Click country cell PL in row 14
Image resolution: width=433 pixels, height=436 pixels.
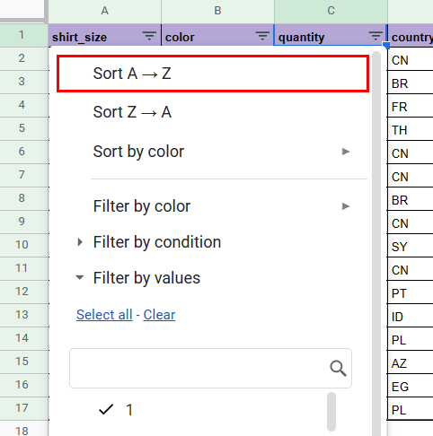[411, 338]
